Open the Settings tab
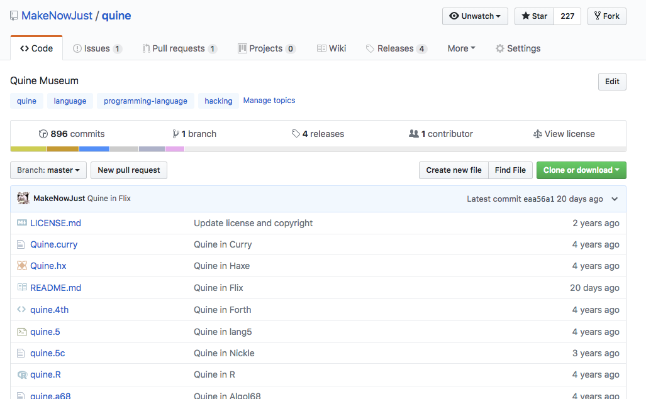Viewport: 646px width, 399px height. [x=518, y=48]
